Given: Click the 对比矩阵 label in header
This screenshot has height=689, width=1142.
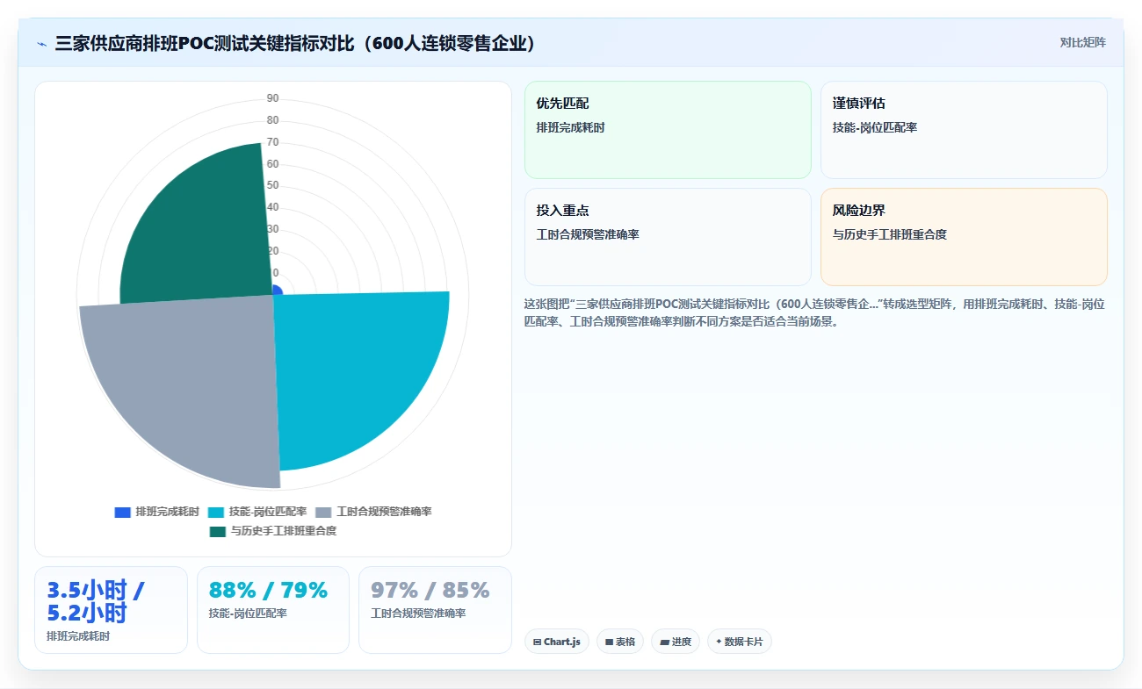Looking at the screenshot, I should (x=1082, y=42).
